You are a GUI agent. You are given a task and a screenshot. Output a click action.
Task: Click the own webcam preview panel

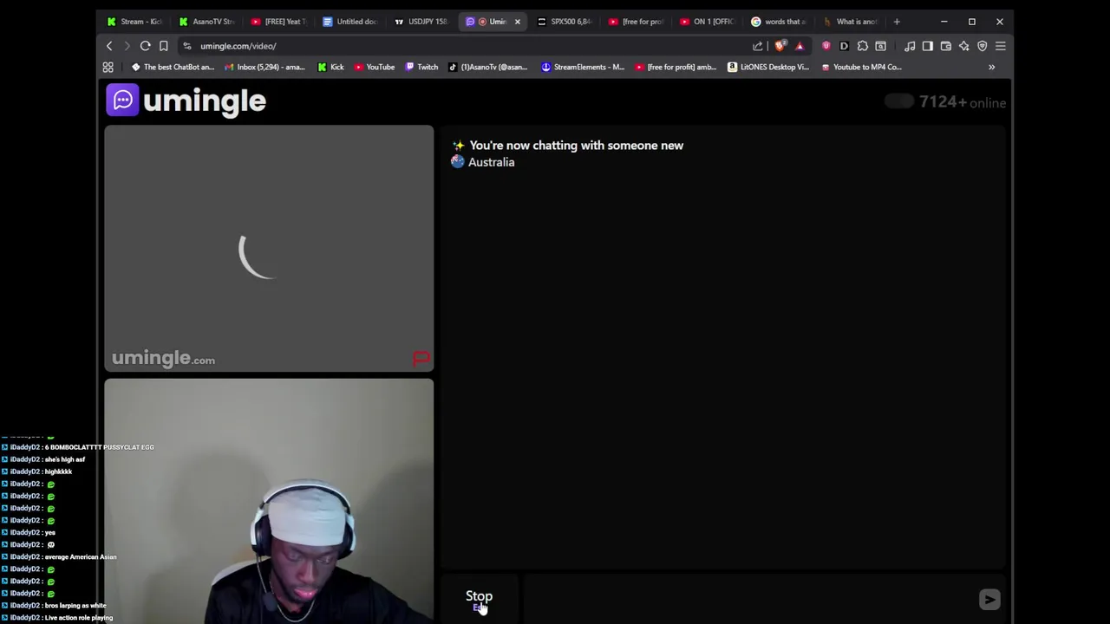(x=269, y=501)
